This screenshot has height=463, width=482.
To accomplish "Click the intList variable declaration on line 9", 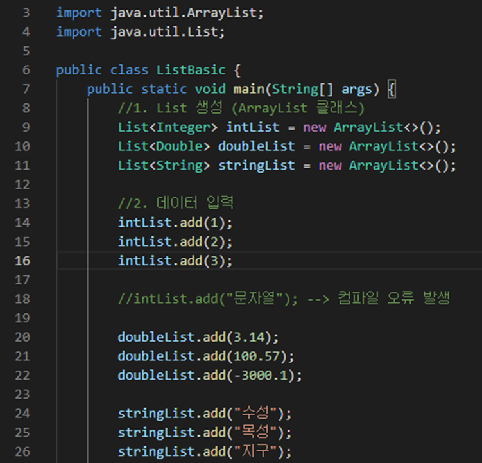I will click(x=253, y=127).
